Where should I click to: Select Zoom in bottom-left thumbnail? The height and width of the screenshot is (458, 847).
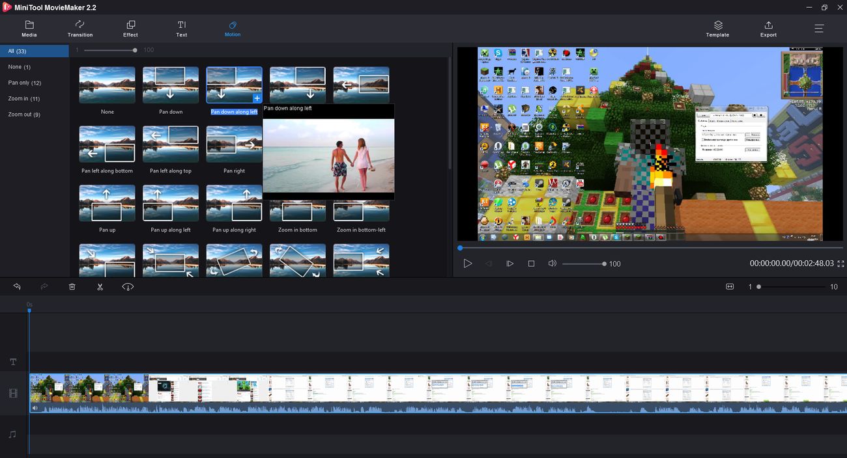click(x=361, y=211)
